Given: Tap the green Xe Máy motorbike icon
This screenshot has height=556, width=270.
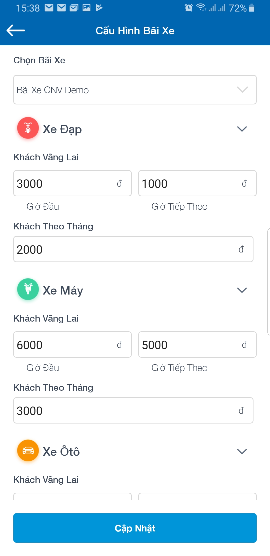Looking at the screenshot, I should (x=28, y=289).
